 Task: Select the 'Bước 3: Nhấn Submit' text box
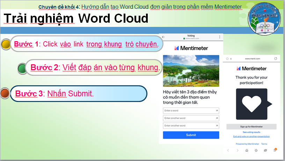79,94
